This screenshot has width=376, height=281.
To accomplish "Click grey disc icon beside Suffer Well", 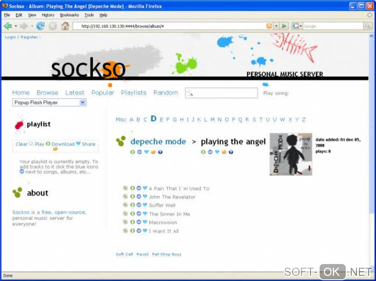I will [125, 205].
